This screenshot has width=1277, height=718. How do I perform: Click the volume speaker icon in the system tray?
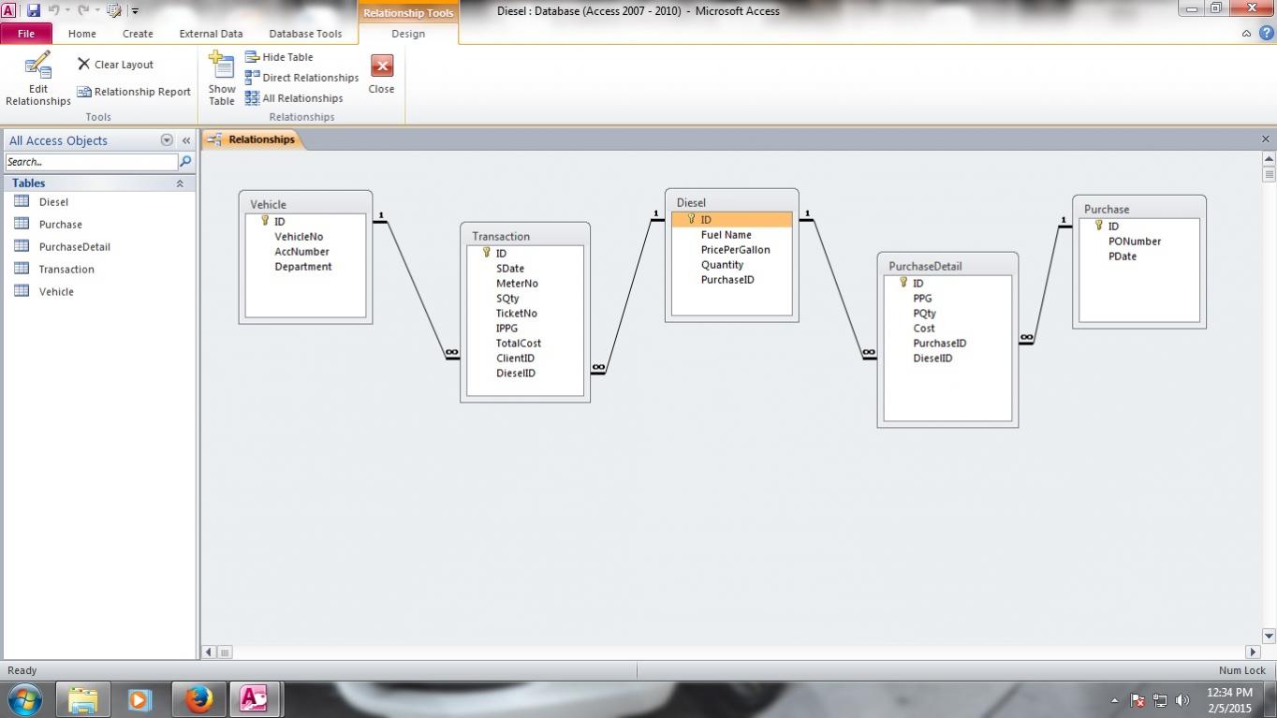point(1182,700)
